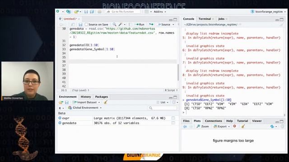This screenshot has height=162, width=289.
Task: Focus the Go to file/function field
Action: [123, 12]
